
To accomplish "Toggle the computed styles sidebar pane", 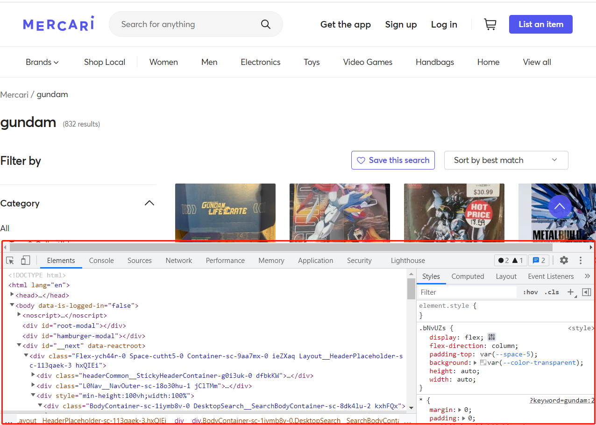I will pos(587,292).
